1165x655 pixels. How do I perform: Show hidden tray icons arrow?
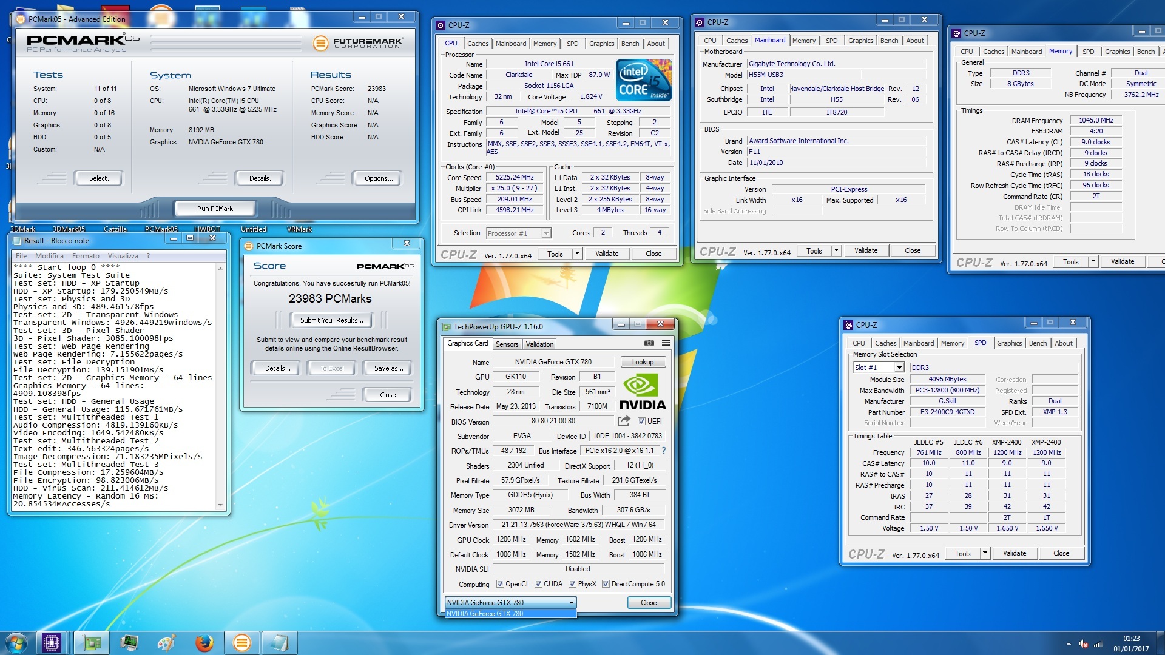(1069, 643)
